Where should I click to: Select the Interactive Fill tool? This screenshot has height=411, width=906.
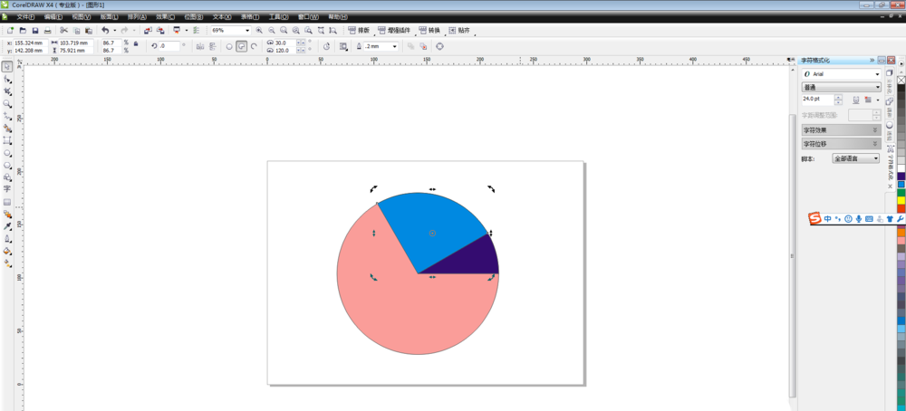point(7,263)
